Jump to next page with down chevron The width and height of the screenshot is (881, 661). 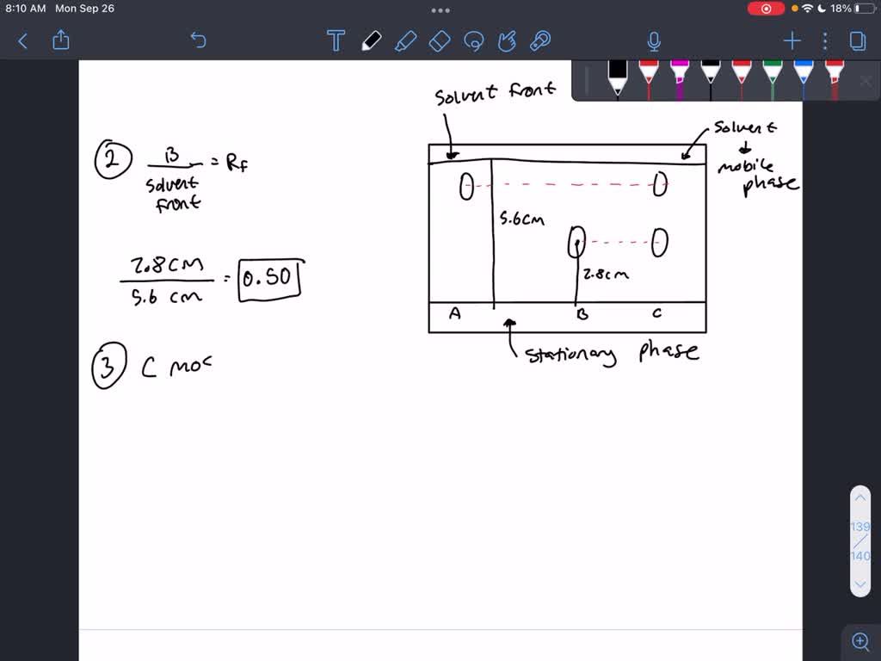[860, 584]
